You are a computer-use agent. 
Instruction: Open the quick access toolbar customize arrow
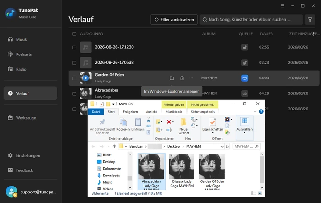click(x=113, y=104)
